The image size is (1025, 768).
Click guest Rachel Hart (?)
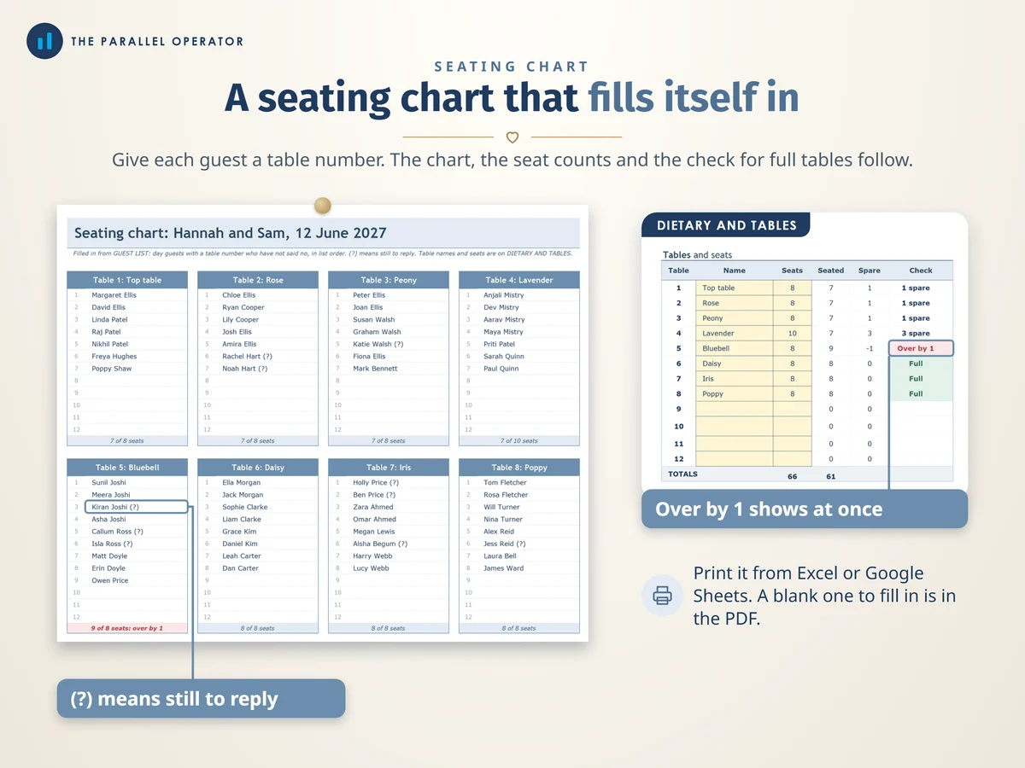pyautogui.click(x=248, y=357)
